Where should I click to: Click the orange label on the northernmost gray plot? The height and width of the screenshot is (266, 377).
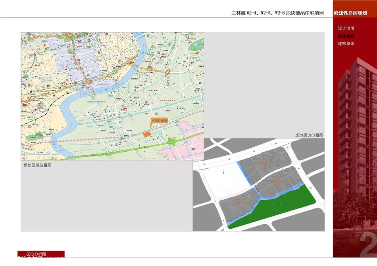264,164
